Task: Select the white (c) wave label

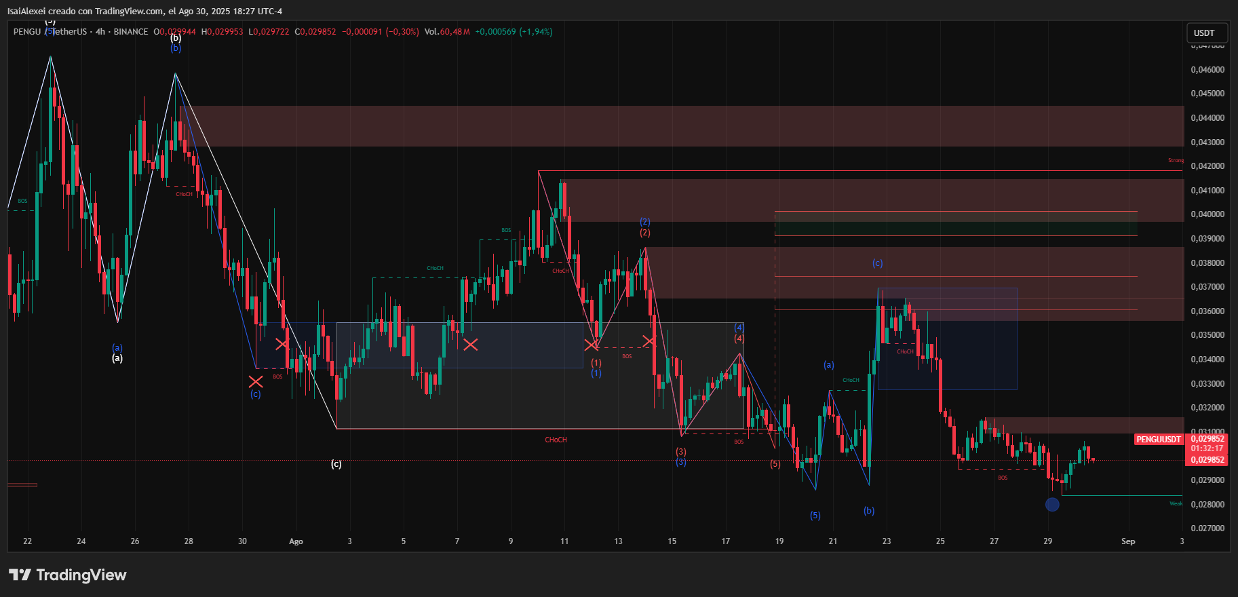Action: (x=336, y=464)
